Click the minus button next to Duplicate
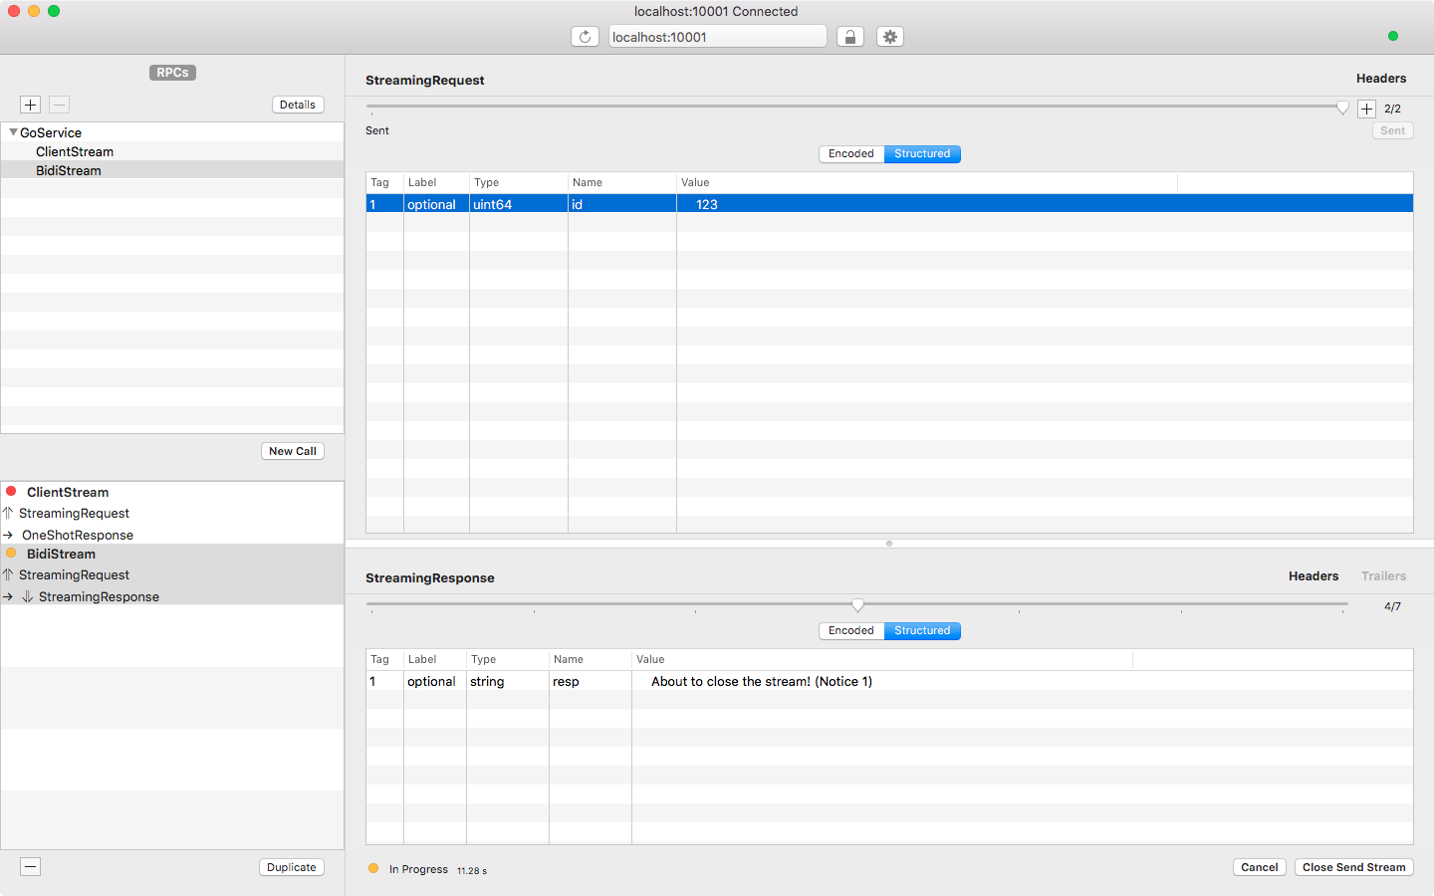 (31, 867)
